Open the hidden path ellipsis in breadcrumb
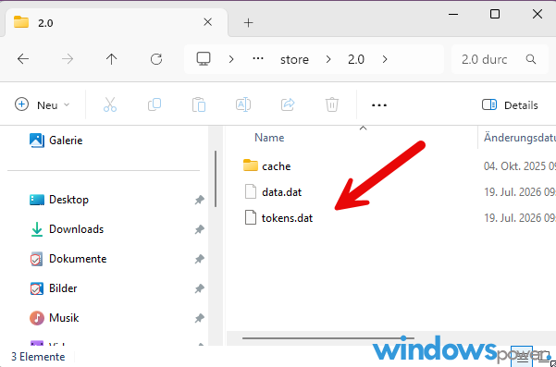The image size is (556, 367). coord(258,59)
